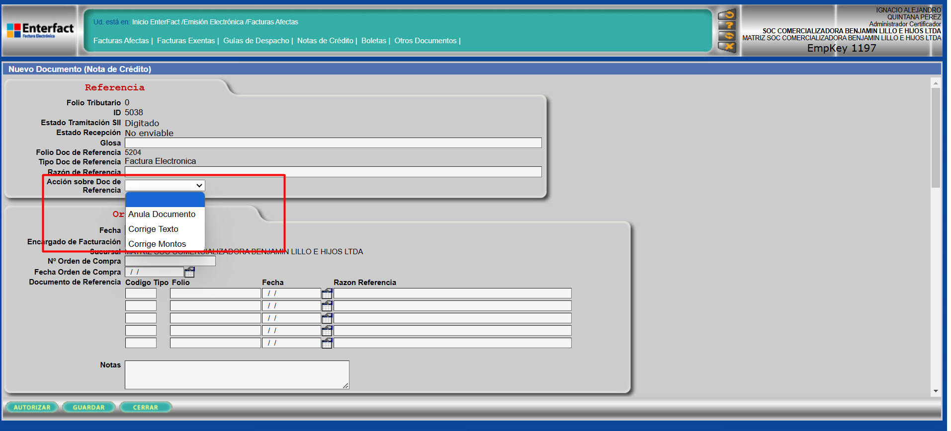The image size is (951, 431).
Task: Click inside the Notas text area
Action: point(237,374)
